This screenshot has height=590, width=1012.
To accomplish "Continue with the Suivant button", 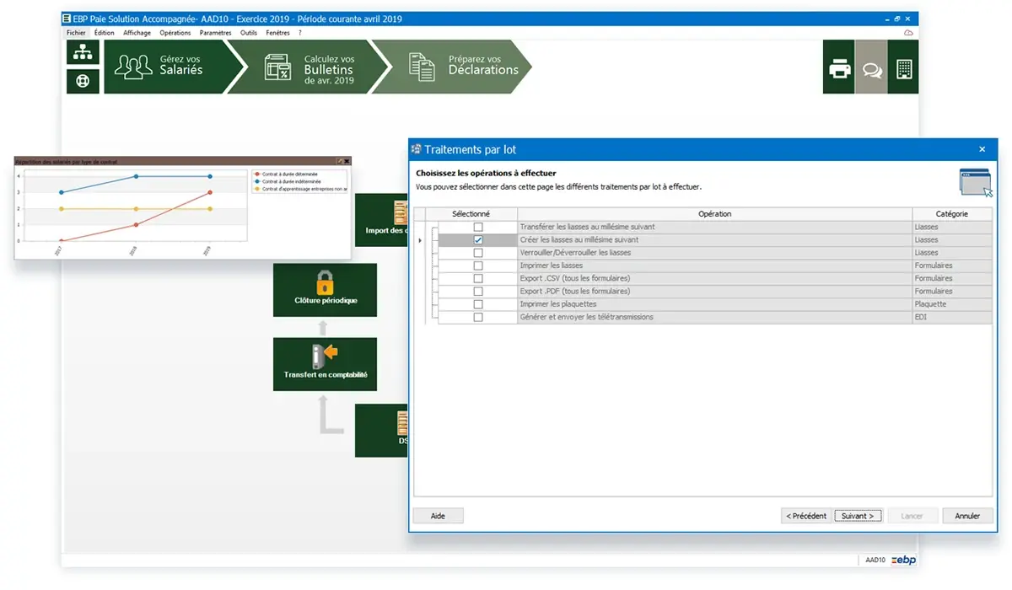I will pos(859,516).
